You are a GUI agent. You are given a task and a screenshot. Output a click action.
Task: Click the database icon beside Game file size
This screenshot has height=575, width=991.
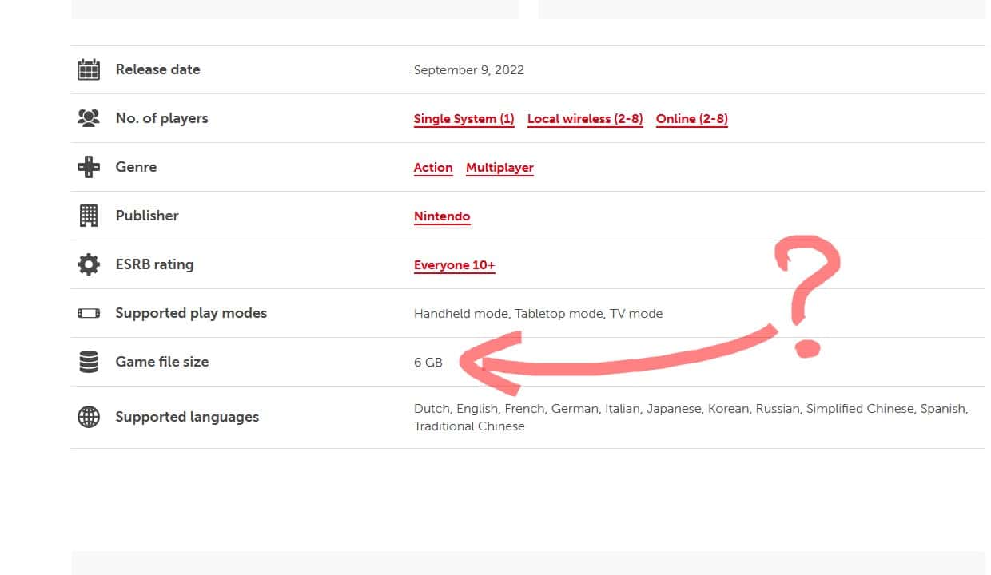[89, 362]
